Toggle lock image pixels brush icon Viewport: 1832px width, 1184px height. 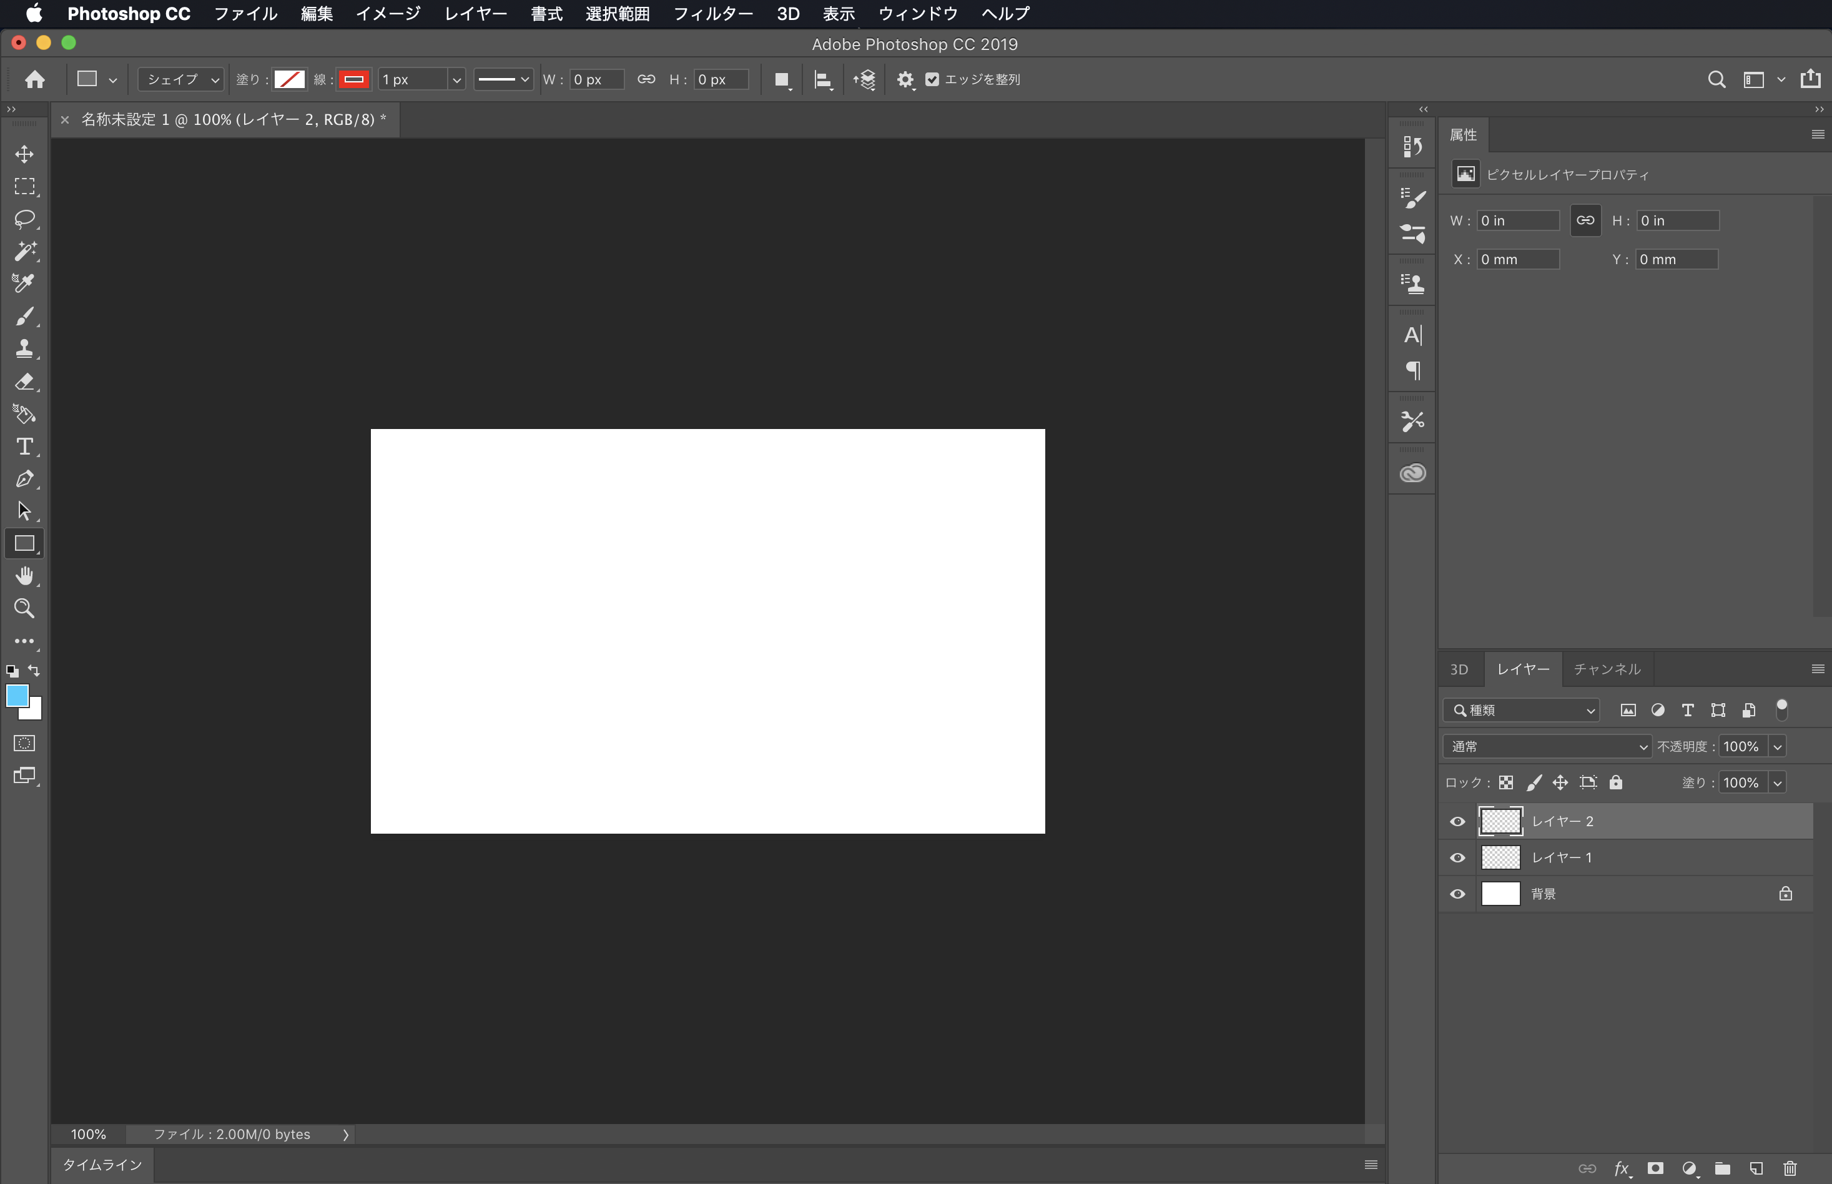[x=1534, y=782]
